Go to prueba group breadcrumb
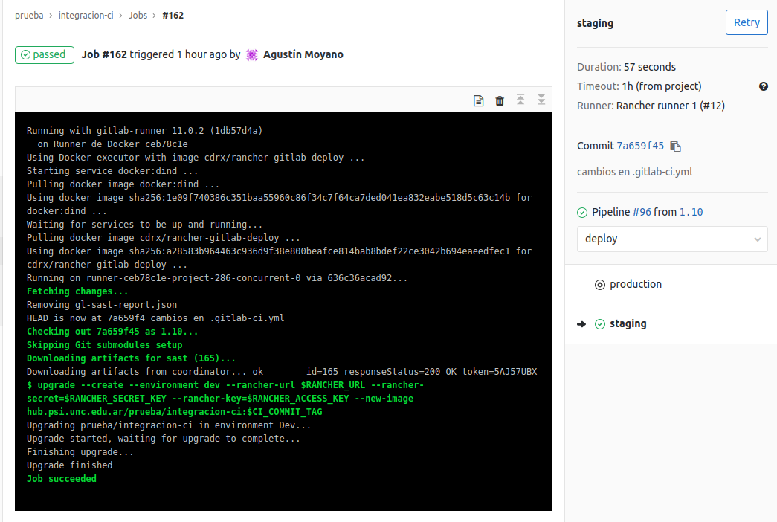This screenshot has height=522, width=777. click(x=29, y=16)
